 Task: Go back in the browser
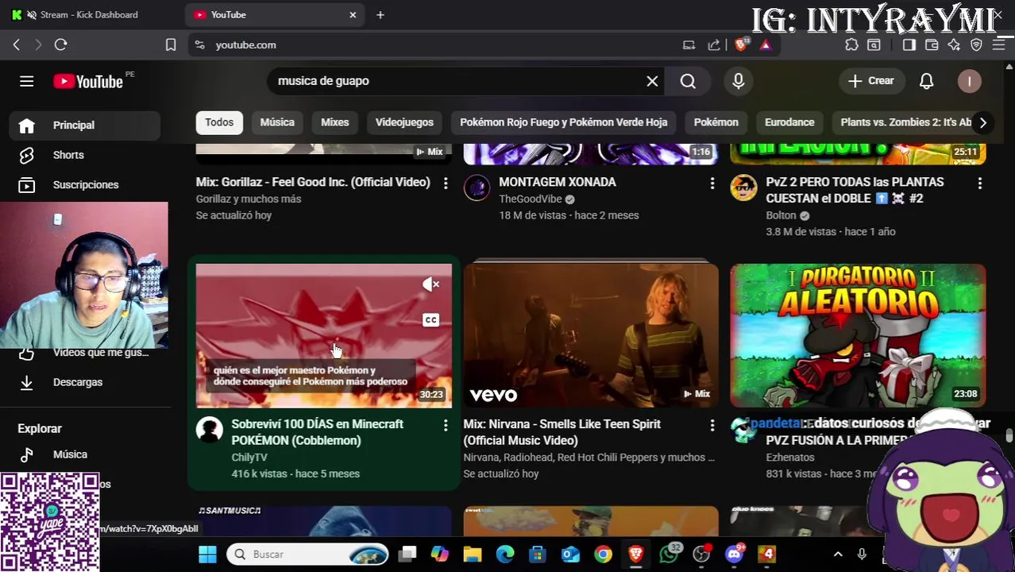point(17,45)
